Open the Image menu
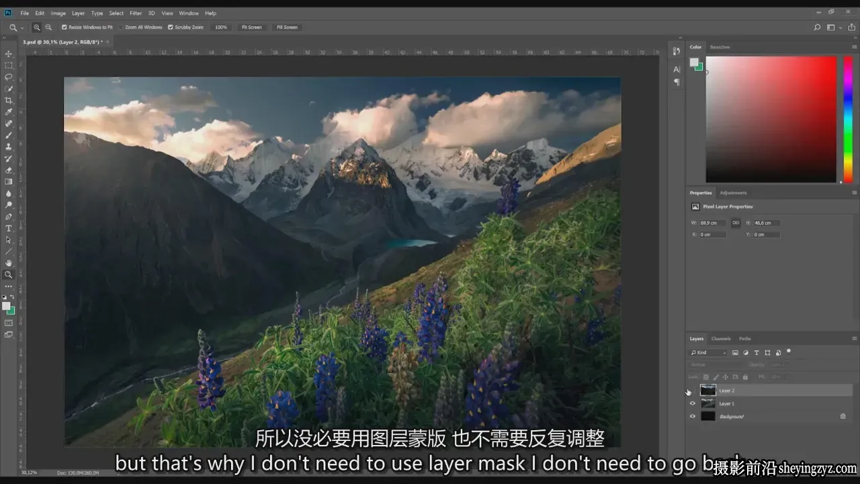The width and height of the screenshot is (860, 484). pyautogui.click(x=58, y=13)
